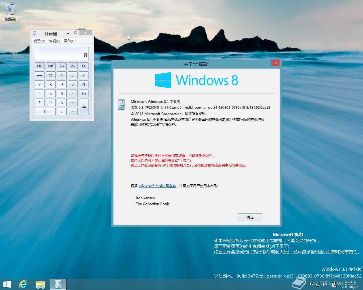Click the calculator display field
Screen dimensions: 363x290
62,54
